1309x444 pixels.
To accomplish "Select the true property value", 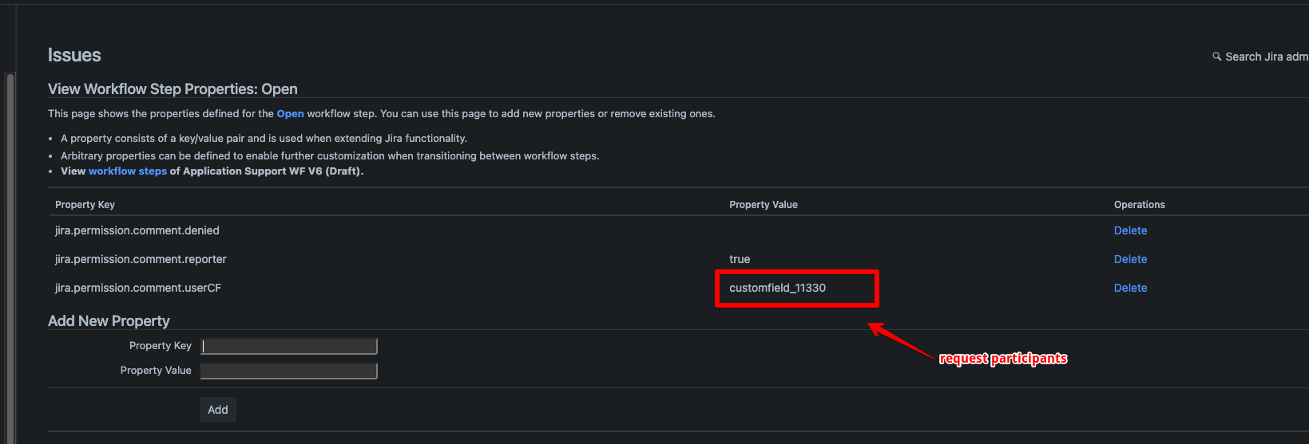I will [x=740, y=259].
